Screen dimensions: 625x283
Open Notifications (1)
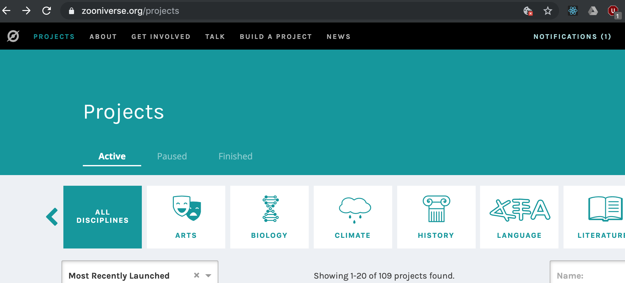(572, 36)
